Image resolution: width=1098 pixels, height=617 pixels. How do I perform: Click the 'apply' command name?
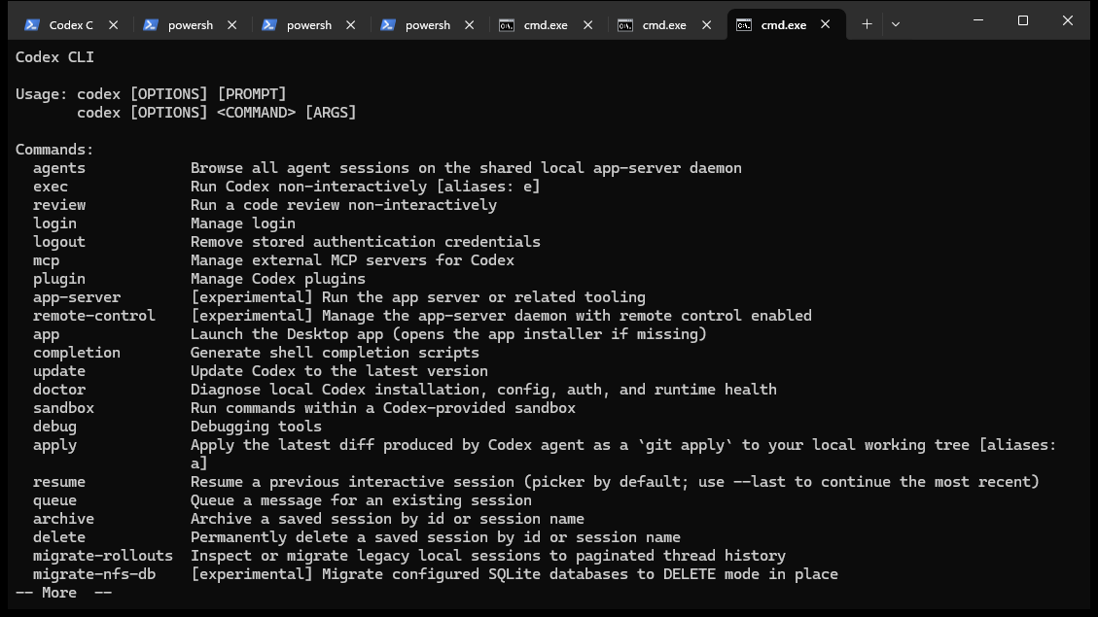[x=54, y=445]
